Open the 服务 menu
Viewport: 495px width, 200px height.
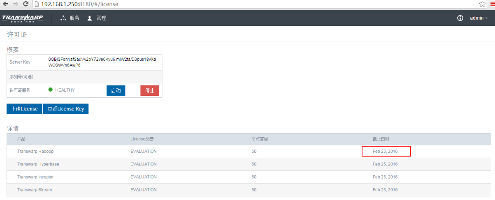coord(70,18)
